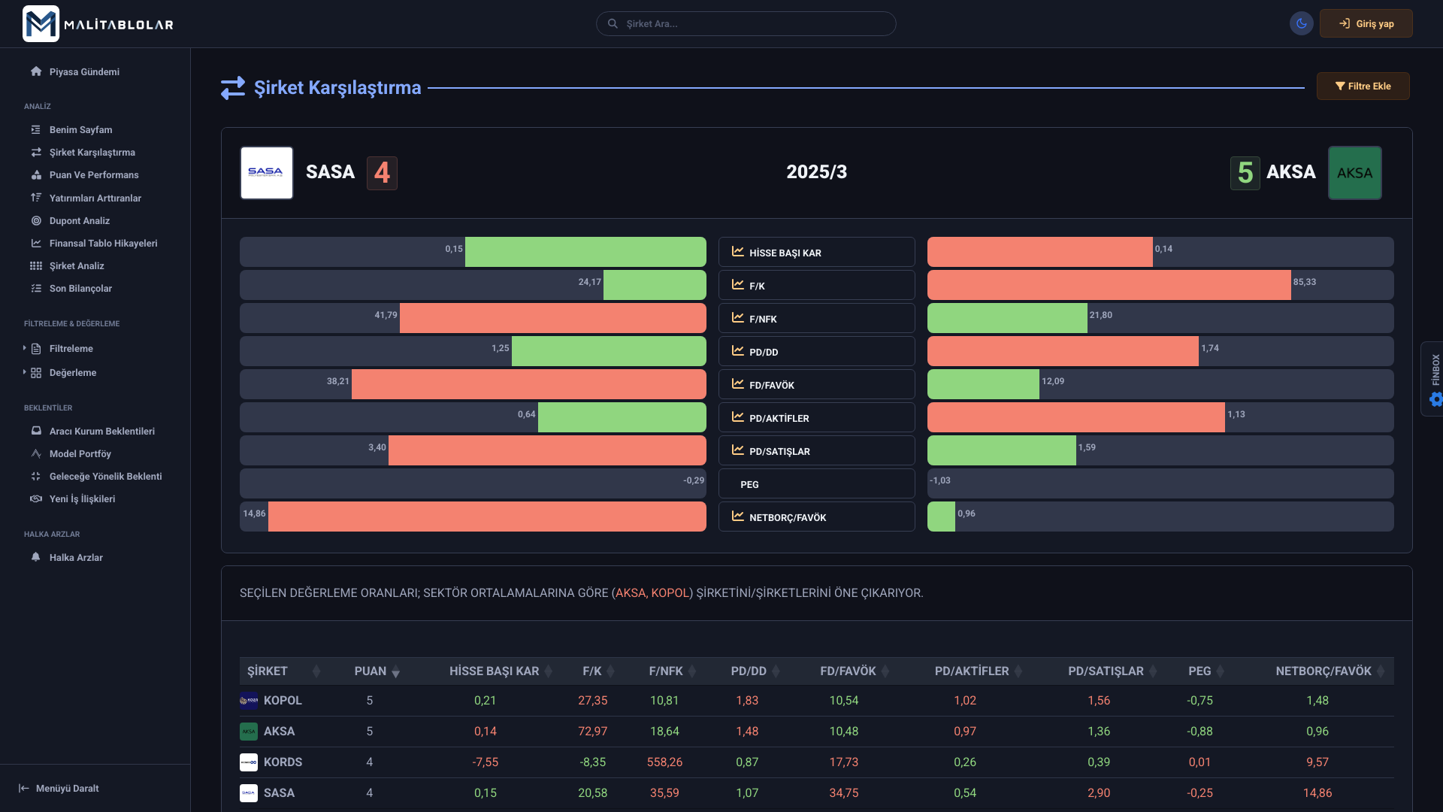
Task: Click the SASA company logo
Action: [x=266, y=172]
